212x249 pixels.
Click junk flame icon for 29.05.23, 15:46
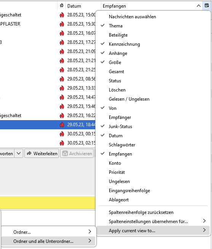(x=62, y=106)
